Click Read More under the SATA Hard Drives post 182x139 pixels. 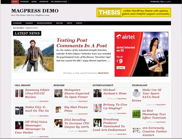(x=161, y=105)
